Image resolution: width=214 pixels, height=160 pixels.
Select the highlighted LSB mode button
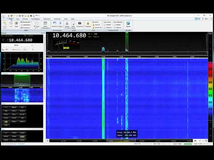[x=6, y=122]
